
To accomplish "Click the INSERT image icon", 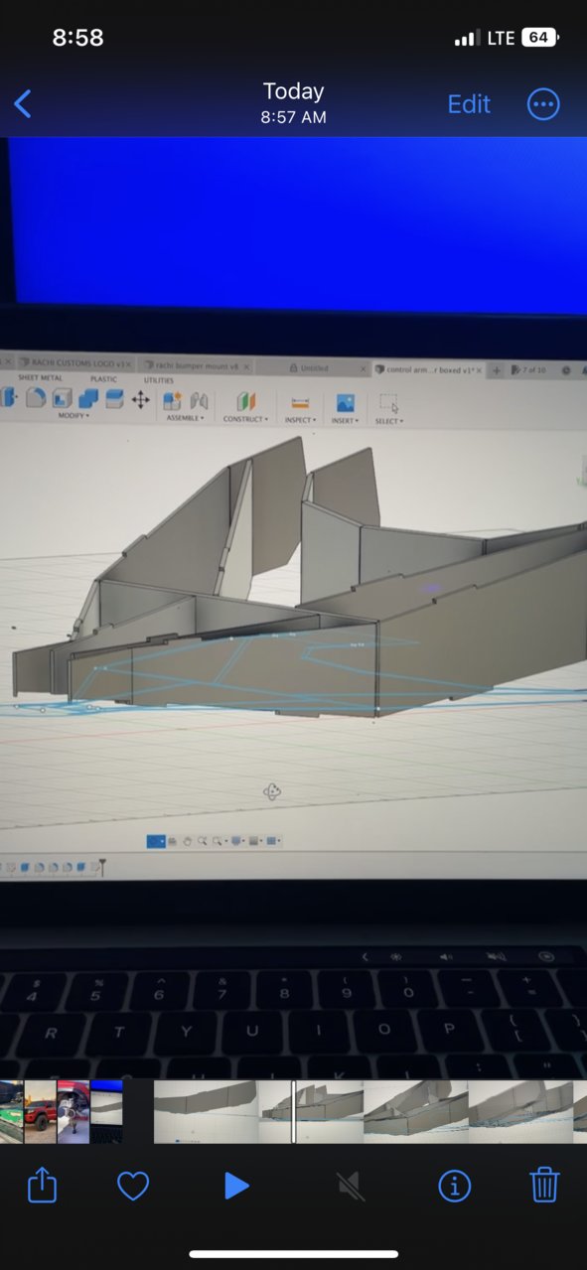I will tap(346, 403).
